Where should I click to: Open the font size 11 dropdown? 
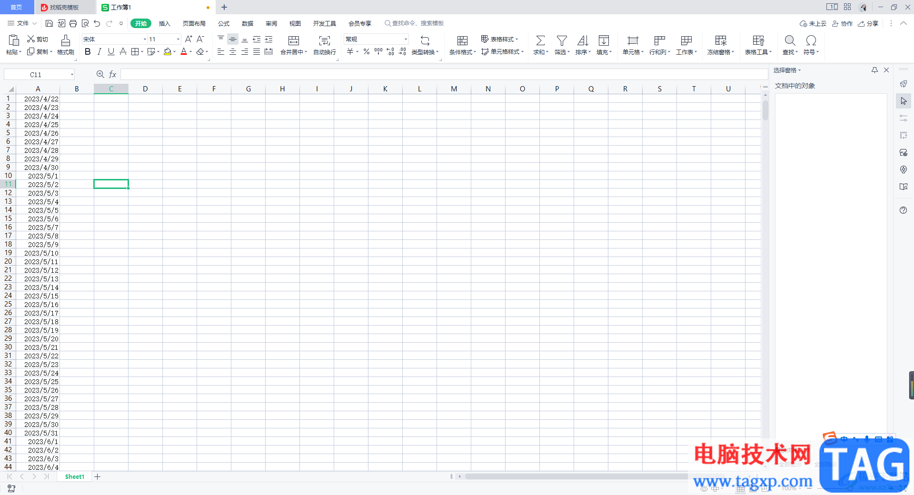[178, 39]
